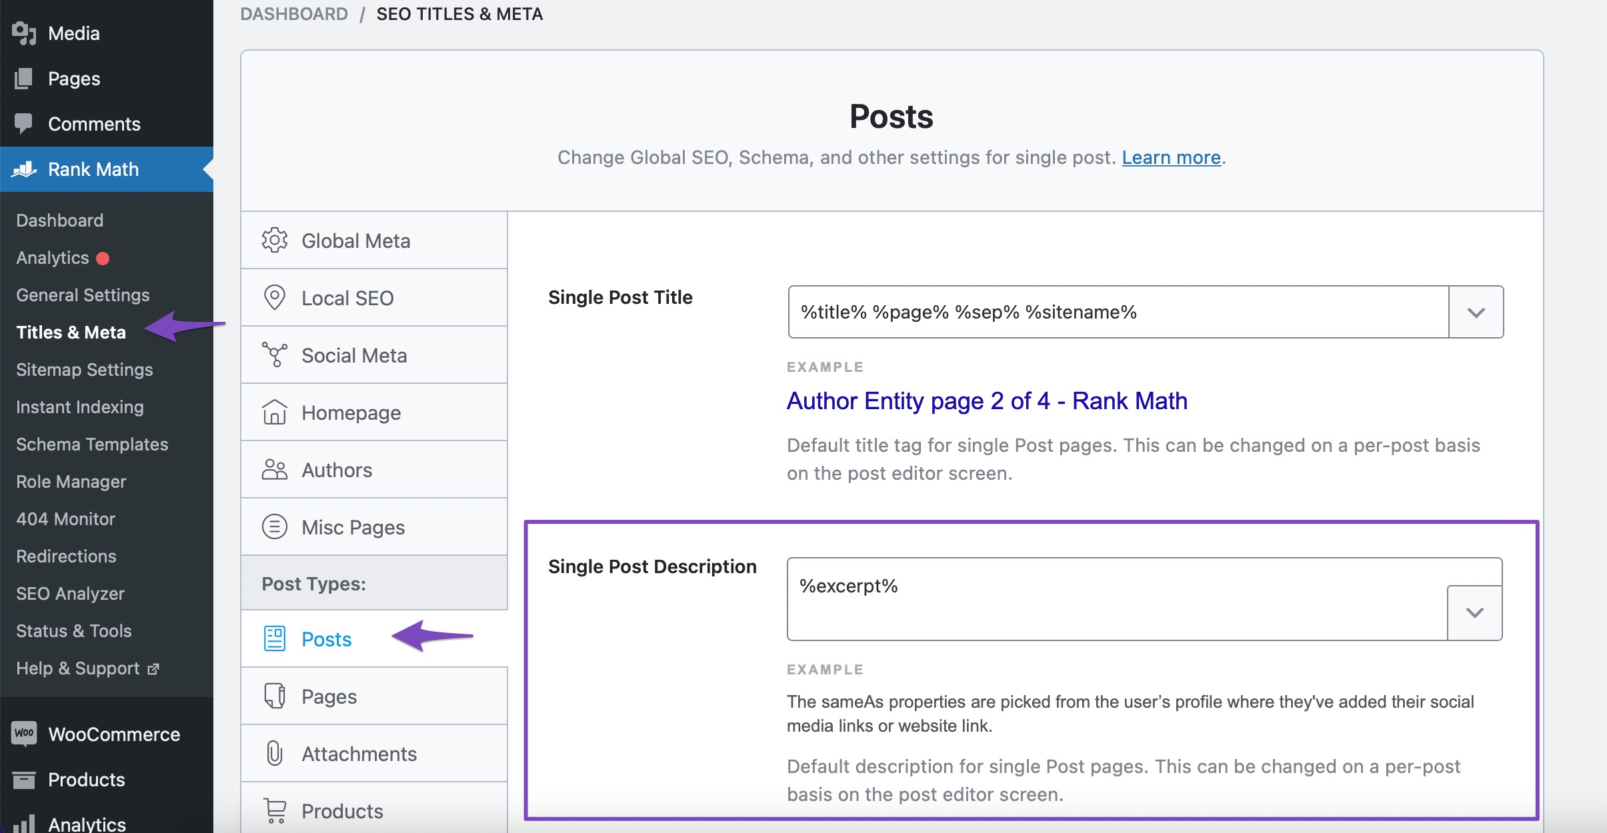Screen dimensions: 1607x833
Task: Click the Global Meta gear icon
Action: point(275,241)
